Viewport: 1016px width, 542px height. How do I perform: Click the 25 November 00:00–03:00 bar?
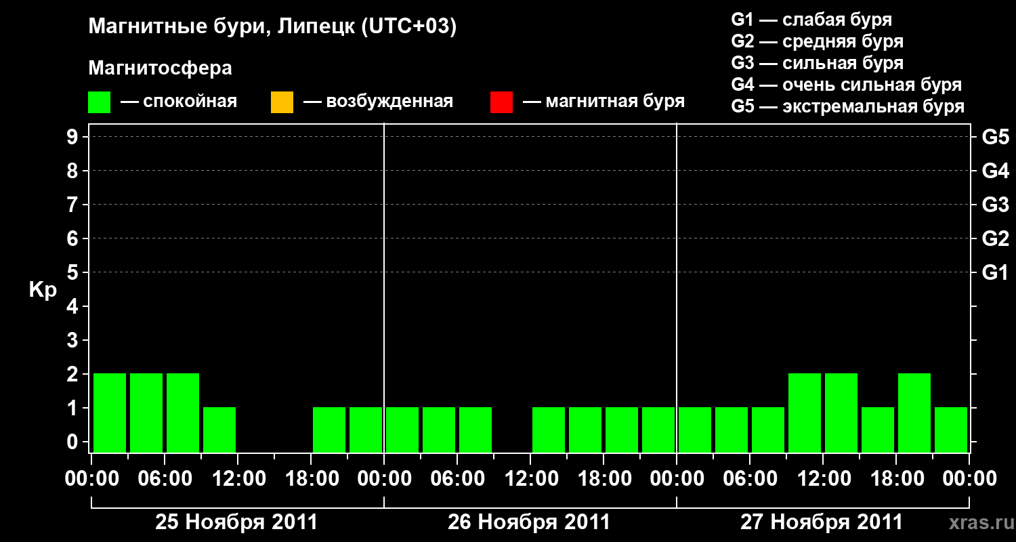pos(110,413)
